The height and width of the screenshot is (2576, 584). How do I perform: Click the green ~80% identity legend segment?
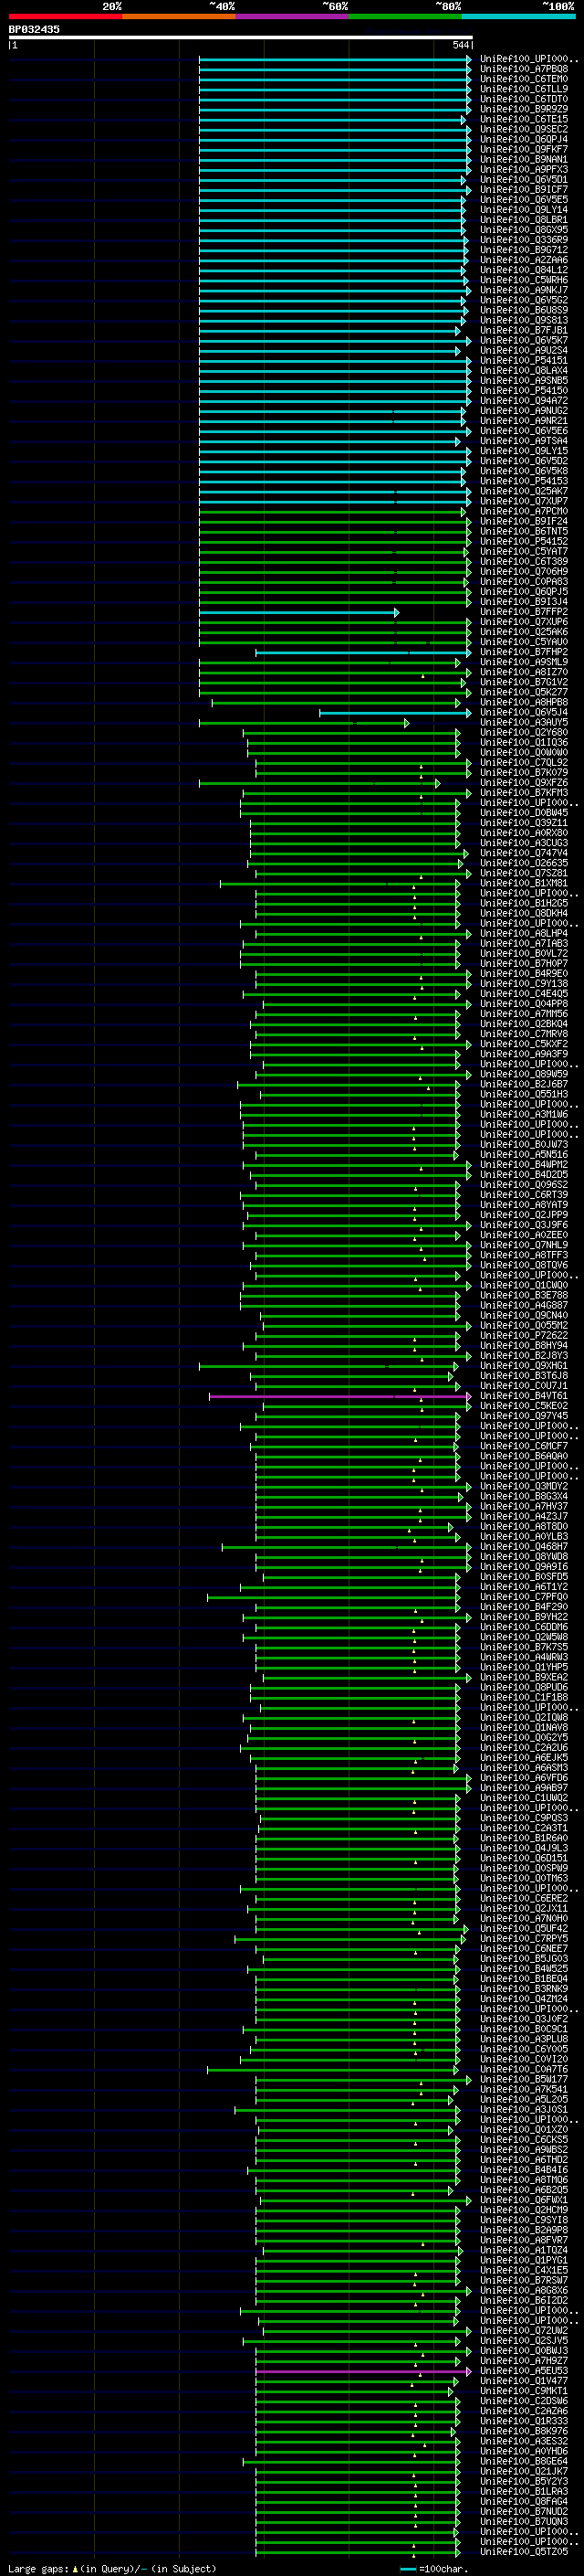pyautogui.click(x=404, y=17)
